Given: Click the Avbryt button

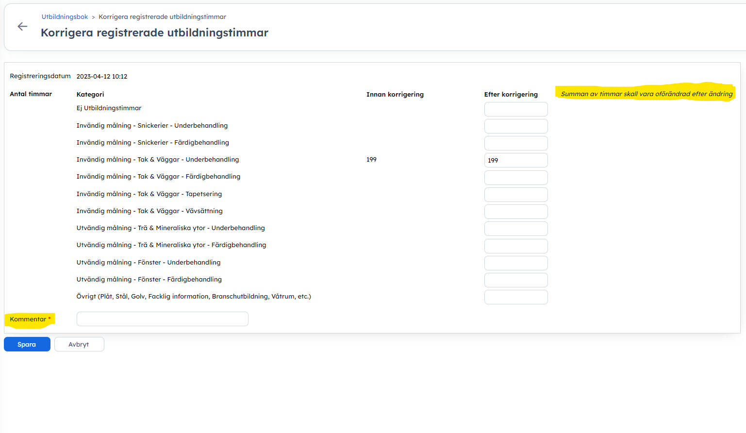Looking at the screenshot, I should [x=79, y=344].
